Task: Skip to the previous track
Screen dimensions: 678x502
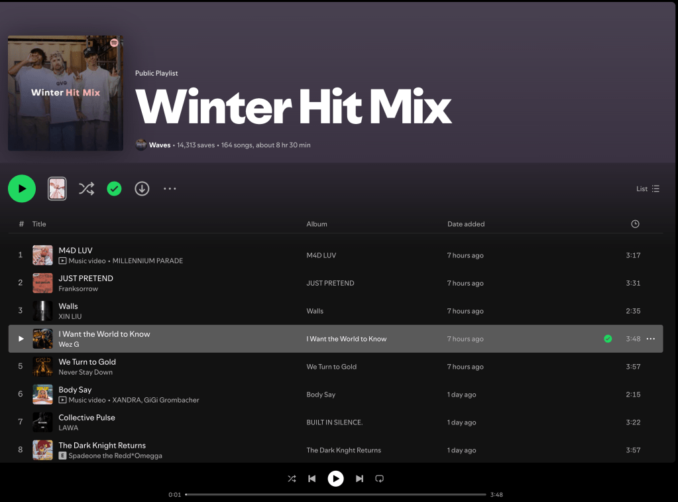Action: click(311, 479)
